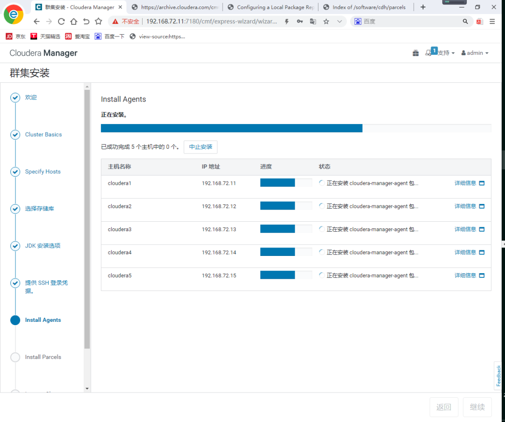Open the 天猫精选 bookmark

[x=45, y=36]
